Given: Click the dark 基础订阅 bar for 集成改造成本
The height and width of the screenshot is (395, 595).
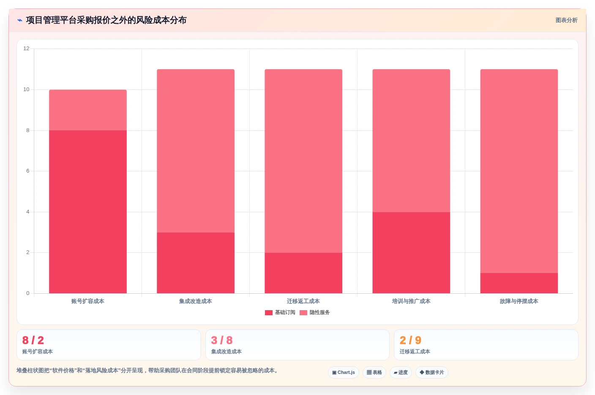Looking at the screenshot, I should pos(196,263).
